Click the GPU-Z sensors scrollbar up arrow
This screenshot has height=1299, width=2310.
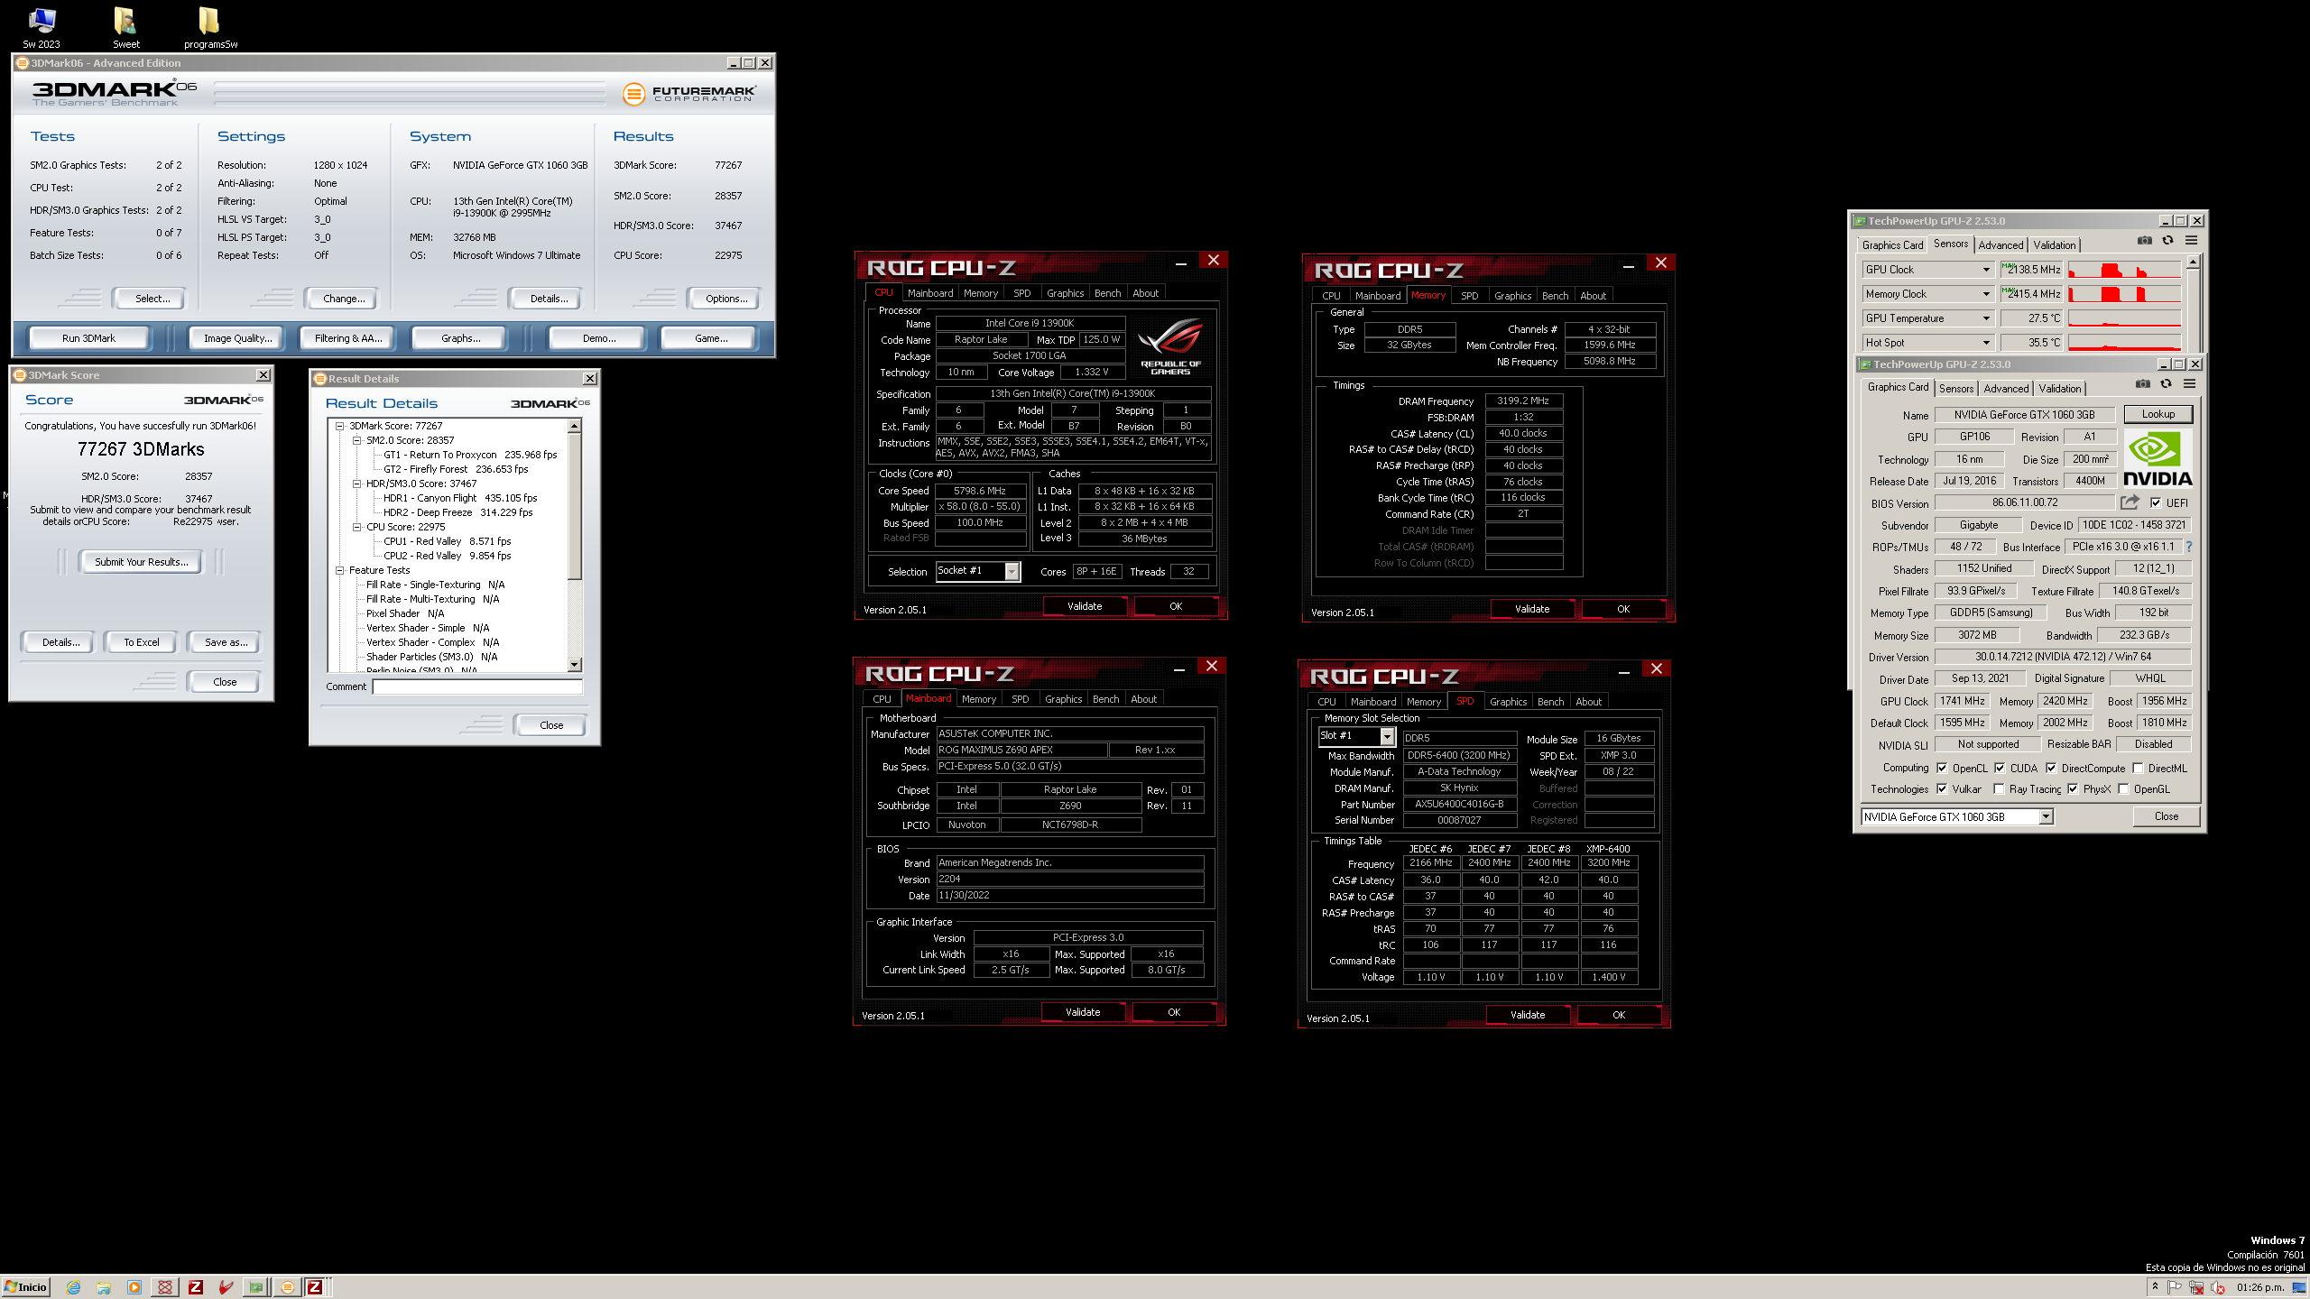pos(2193,262)
